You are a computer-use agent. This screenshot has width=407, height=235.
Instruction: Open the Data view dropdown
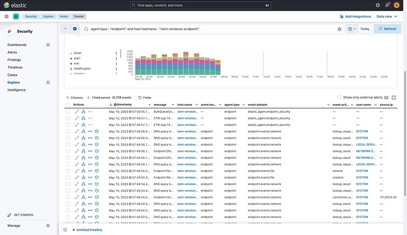[387, 16]
